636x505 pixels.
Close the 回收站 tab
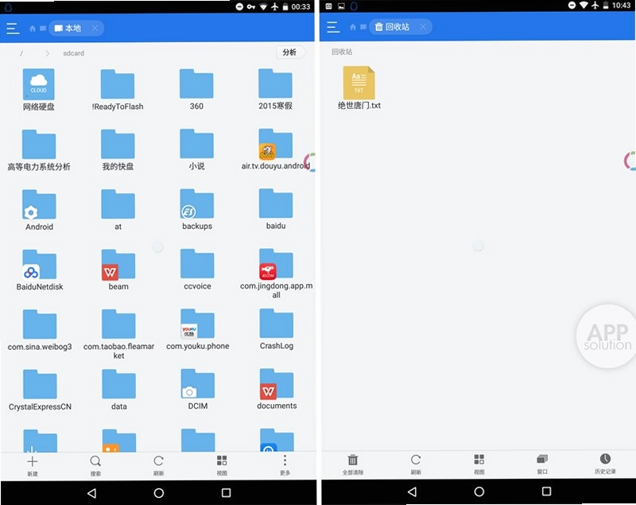(423, 27)
